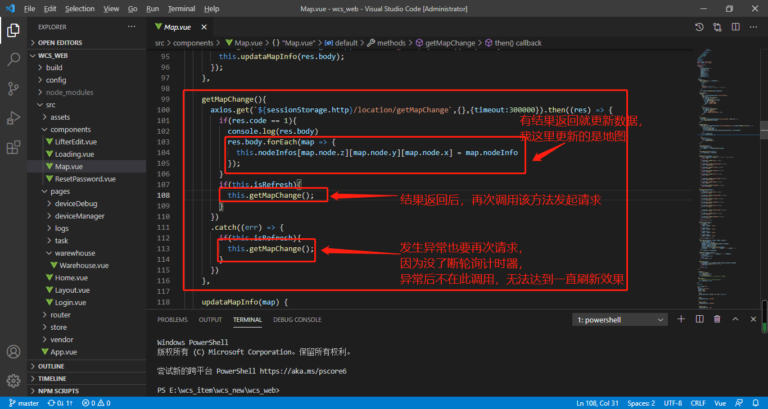Open Login.vue file in explorer
The image size is (768, 409).
pos(87,302)
